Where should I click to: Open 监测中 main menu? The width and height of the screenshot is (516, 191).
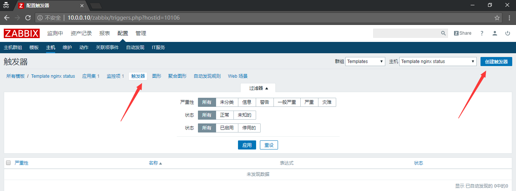click(x=55, y=33)
